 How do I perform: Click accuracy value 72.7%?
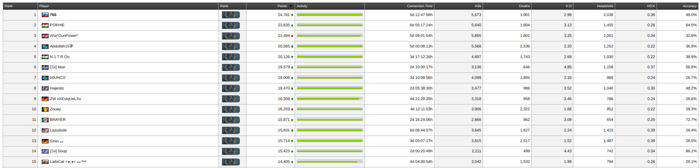click(x=691, y=120)
